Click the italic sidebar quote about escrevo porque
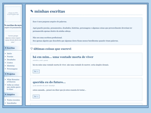151x113 pixels. (x=13, y=39)
